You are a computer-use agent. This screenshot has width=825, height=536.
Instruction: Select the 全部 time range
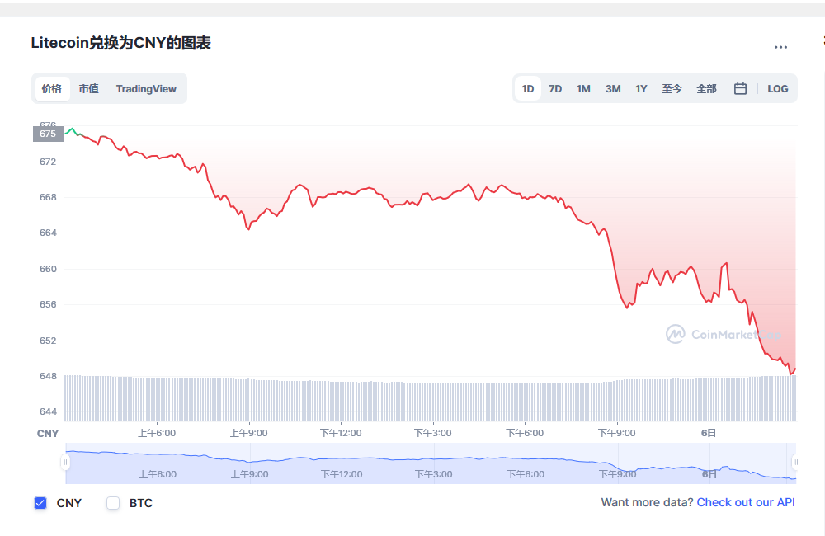707,89
